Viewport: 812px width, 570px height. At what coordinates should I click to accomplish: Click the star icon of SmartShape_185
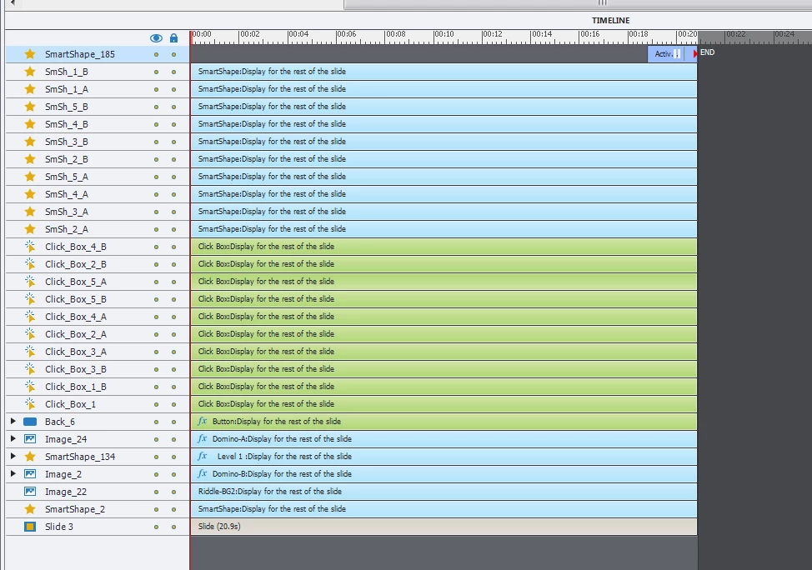(x=30, y=54)
